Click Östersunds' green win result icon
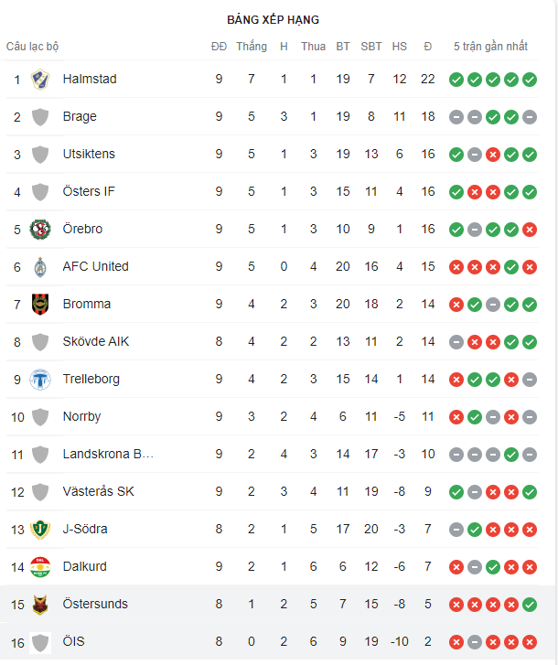 point(530,605)
